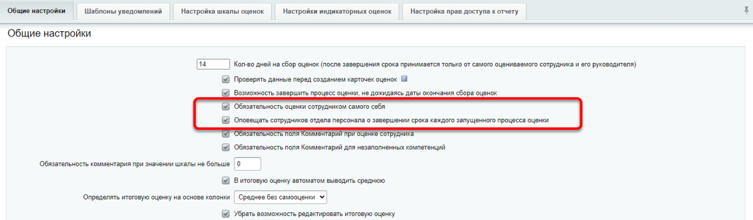The height and width of the screenshot is (220, 753).
Task: Toggle В итоговую оценку автоматом выводить среднюю
Action: pyautogui.click(x=225, y=181)
